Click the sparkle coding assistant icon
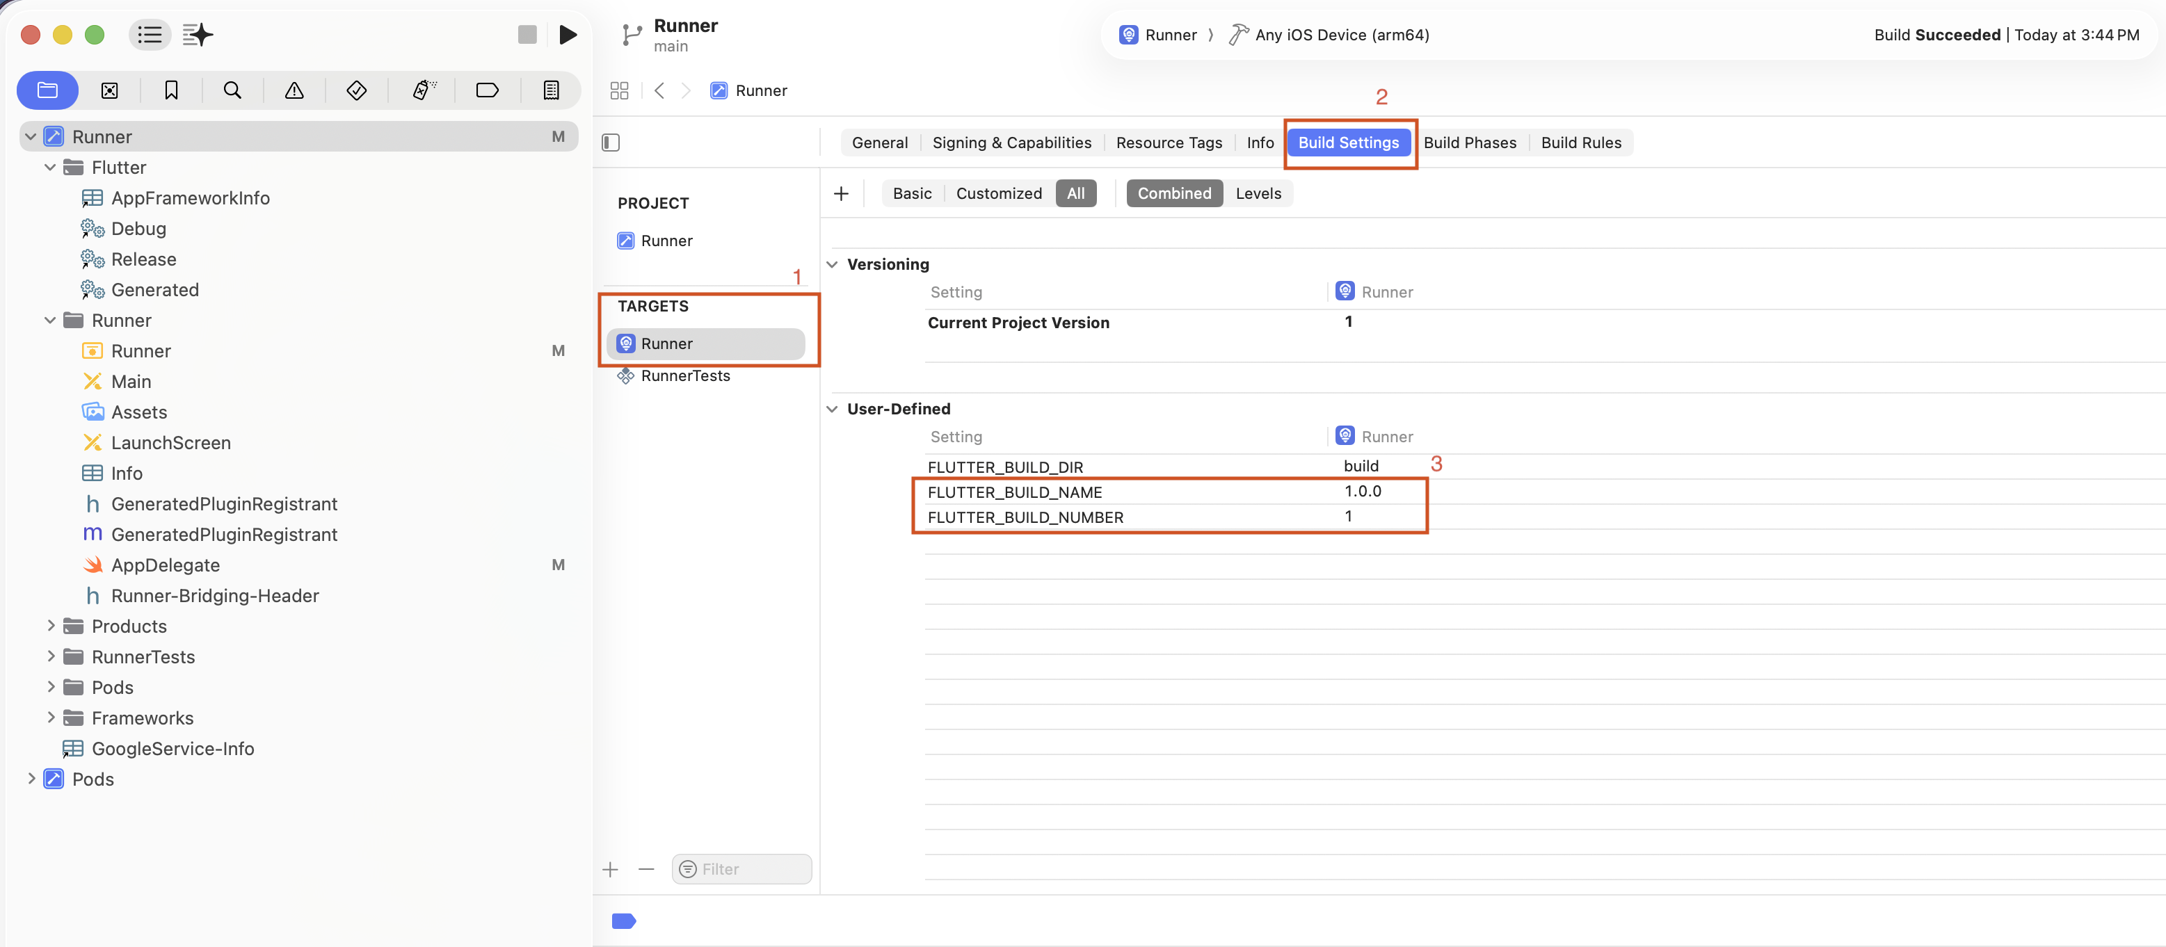Viewport: 2166px width, 947px height. point(198,35)
